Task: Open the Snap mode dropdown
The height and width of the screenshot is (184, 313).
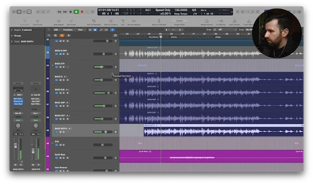Action: coord(227,30)
